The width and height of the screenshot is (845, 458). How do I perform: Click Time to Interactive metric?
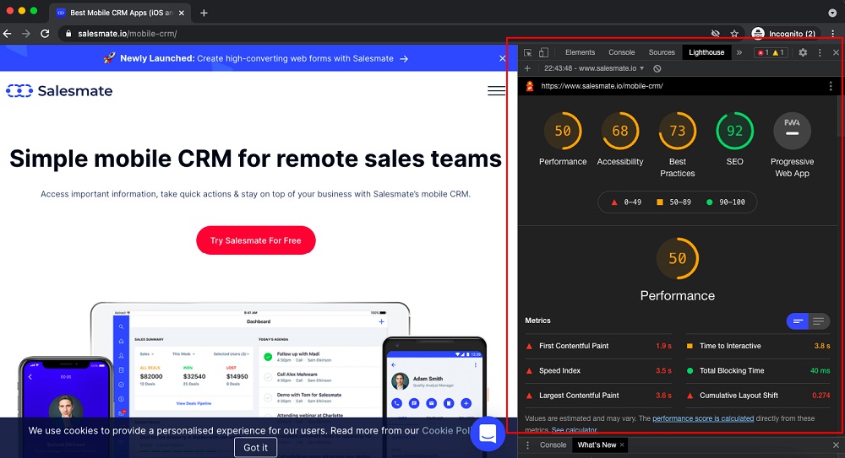(758, 346)
